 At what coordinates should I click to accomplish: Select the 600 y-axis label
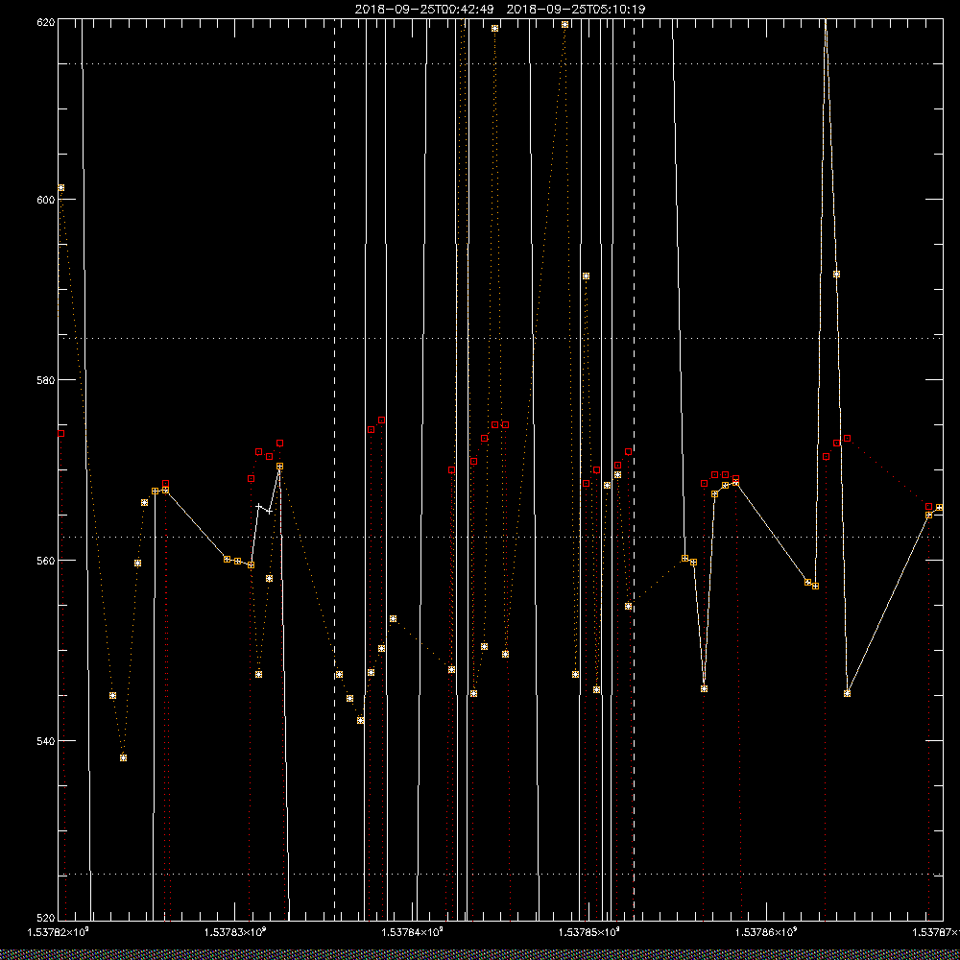(46, 200)
